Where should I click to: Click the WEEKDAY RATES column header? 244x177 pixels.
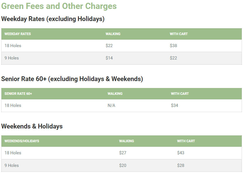[17, 34]
